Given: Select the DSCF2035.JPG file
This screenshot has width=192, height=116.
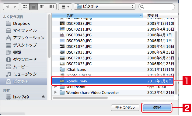Looking at the screenshot, I should (x=113, y=52).
